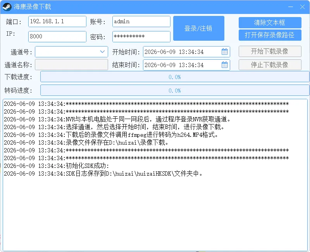Click the 下载进度 progress bar
Image resolution: width=310 pixels, height=252 pixels.
[175, 77]
